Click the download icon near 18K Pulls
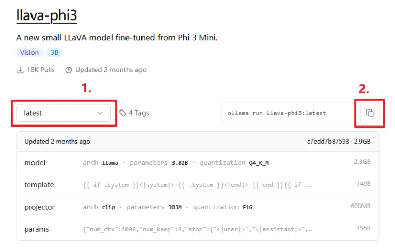The width and height of the screenshot is (395, 251). (x=20, y=70)
